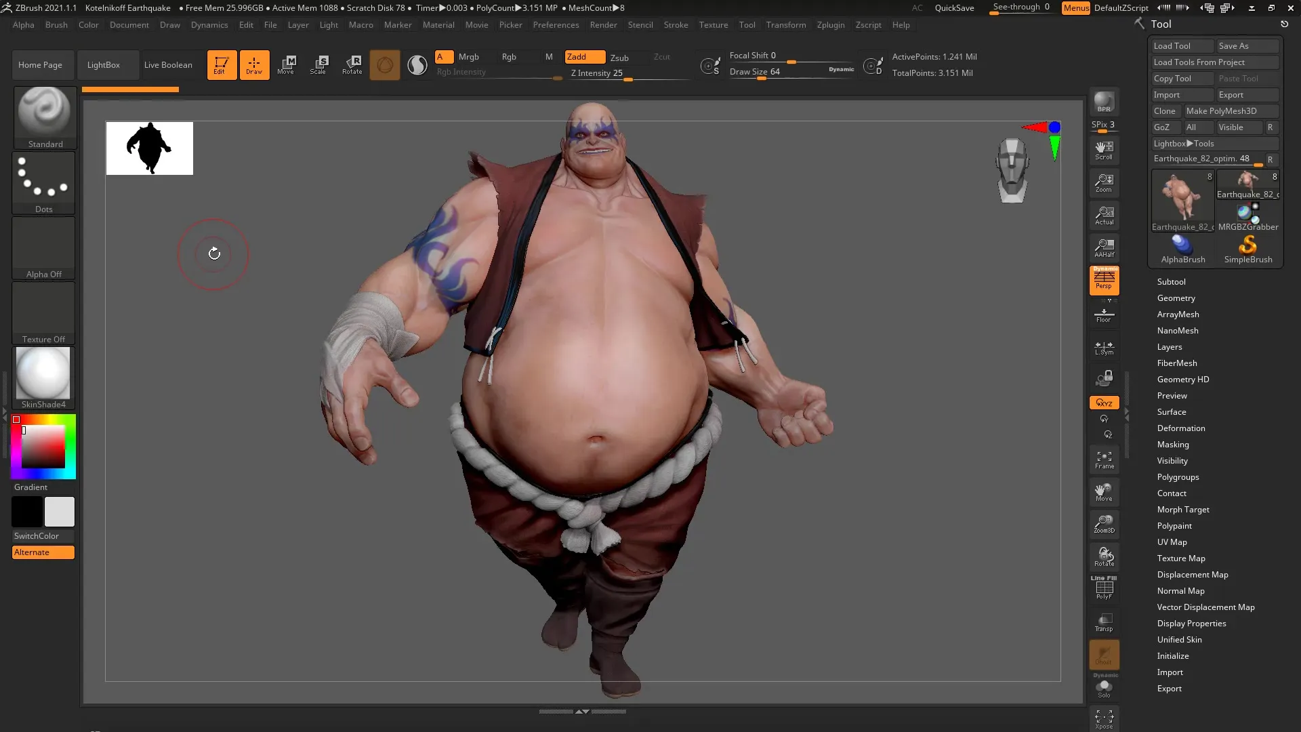Screen dimensions: 1301x732
Task: Click the Zoom3D icon
Action: pos(1104,524)
